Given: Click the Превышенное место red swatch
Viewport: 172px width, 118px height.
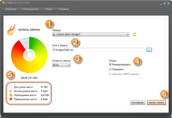Looking at the screenshot, I should (11, 99).
